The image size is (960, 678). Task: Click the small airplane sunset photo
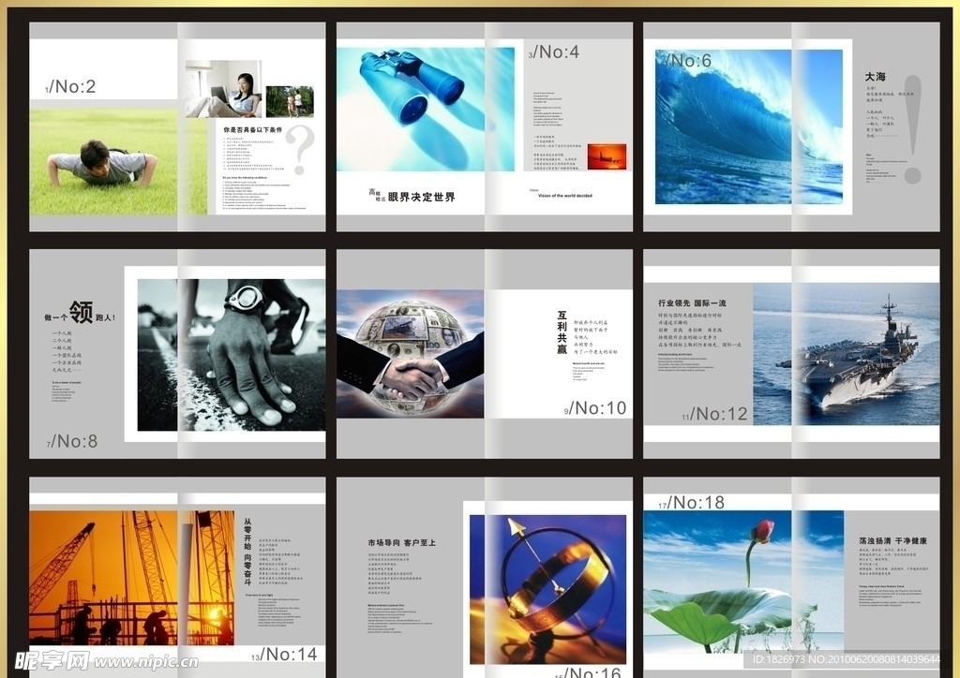pyautogui.click(x=607, y=156)
